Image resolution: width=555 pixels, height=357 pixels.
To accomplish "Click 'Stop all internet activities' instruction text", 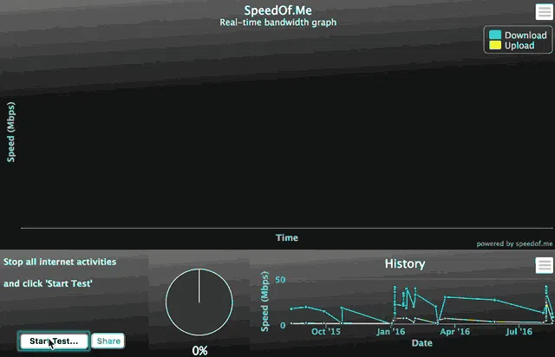I will [60, 262].
